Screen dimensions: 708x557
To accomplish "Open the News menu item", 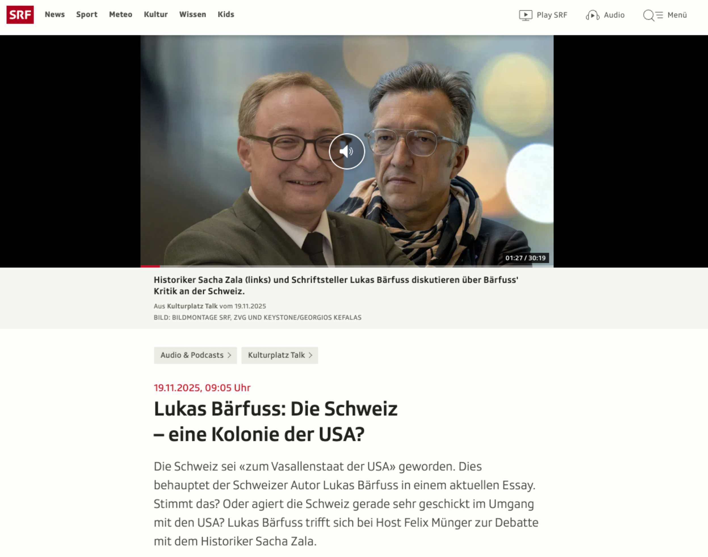I will (x=55, y=14).
